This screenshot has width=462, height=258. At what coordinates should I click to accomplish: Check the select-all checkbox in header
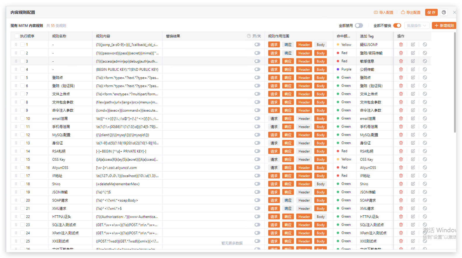pos(16,36)
